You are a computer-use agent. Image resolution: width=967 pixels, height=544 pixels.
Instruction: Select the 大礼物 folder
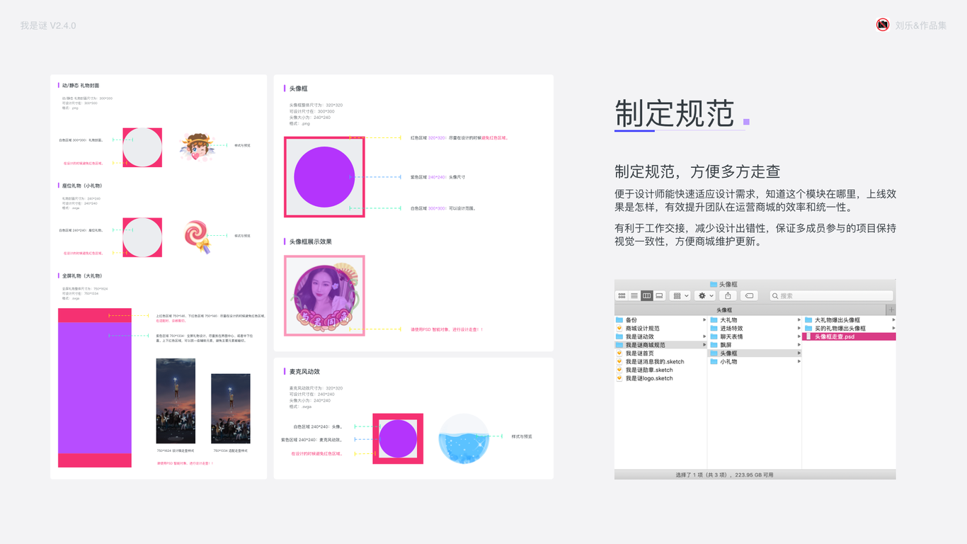[755, 320]
